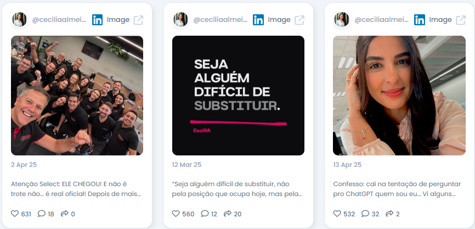475x229 pixels.
Task: Click the @ceciliaalmei username on the middle card
Action: (220, 20)
